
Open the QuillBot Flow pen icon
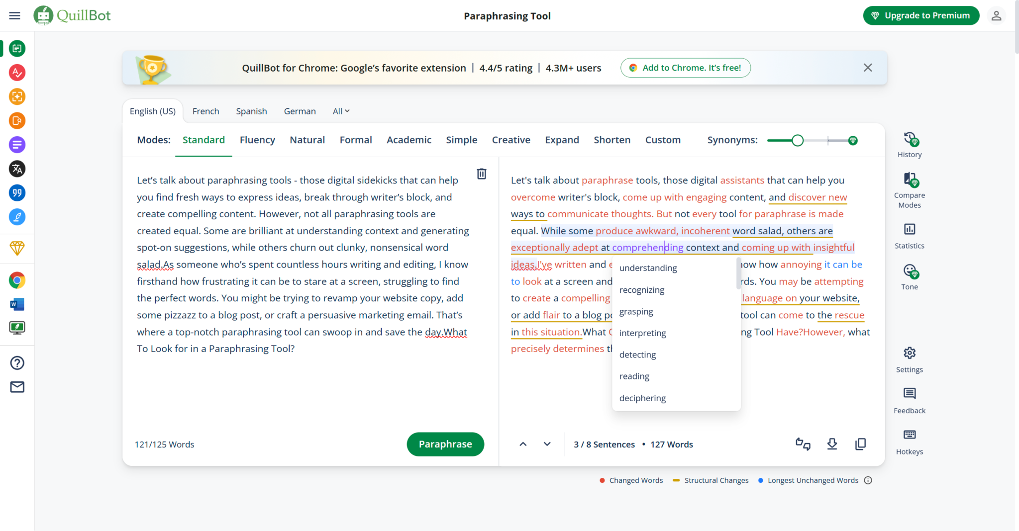pos(17,217)
